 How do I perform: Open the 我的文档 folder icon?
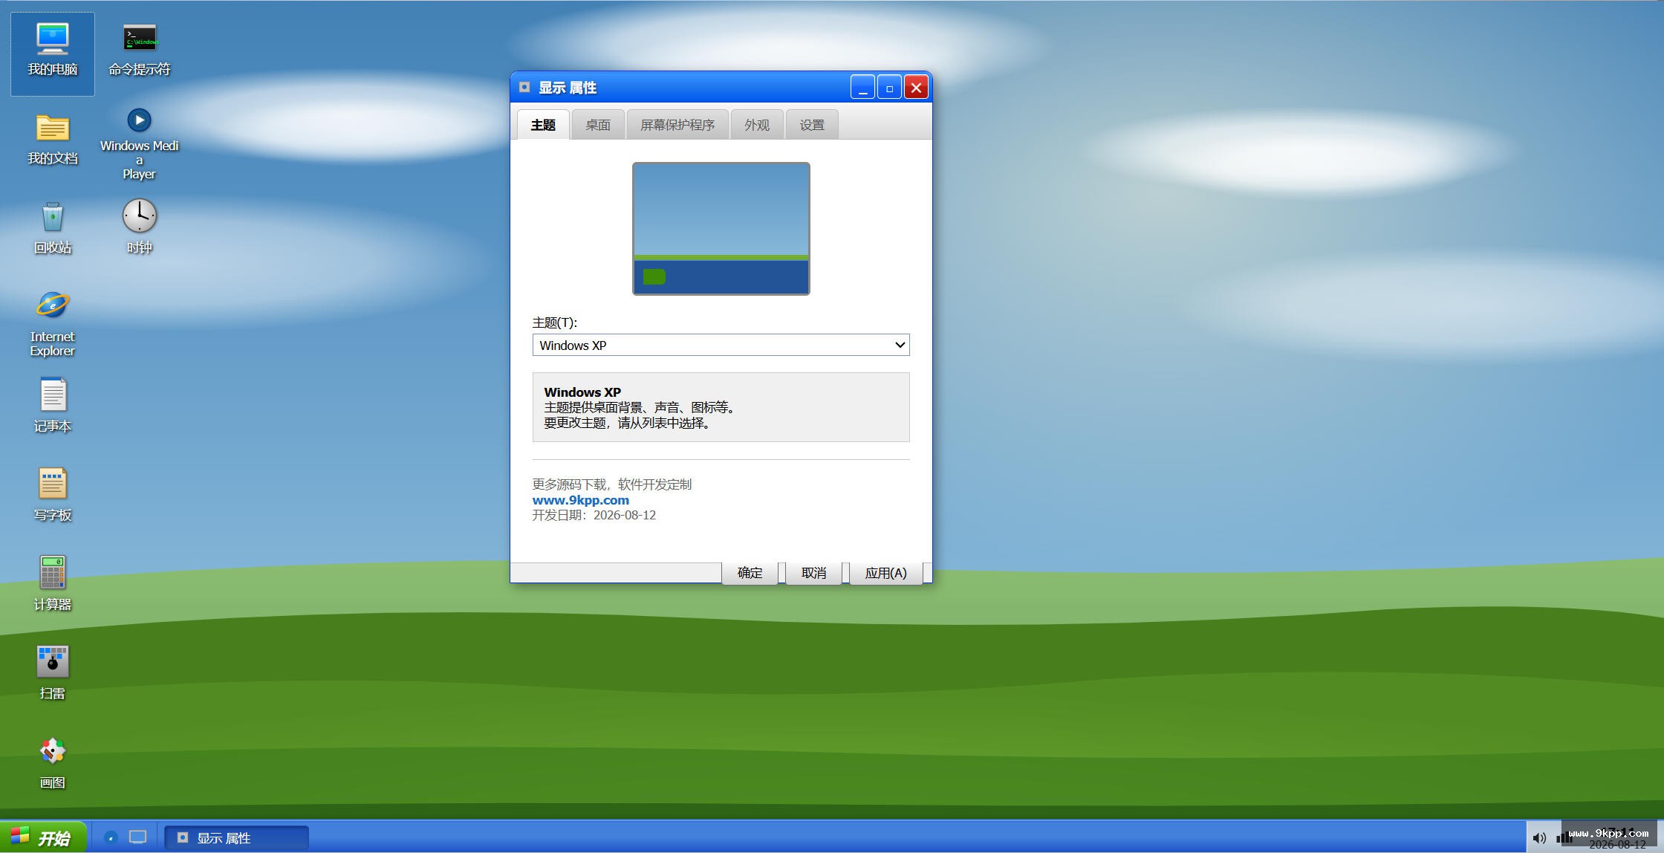coord(53,140)
